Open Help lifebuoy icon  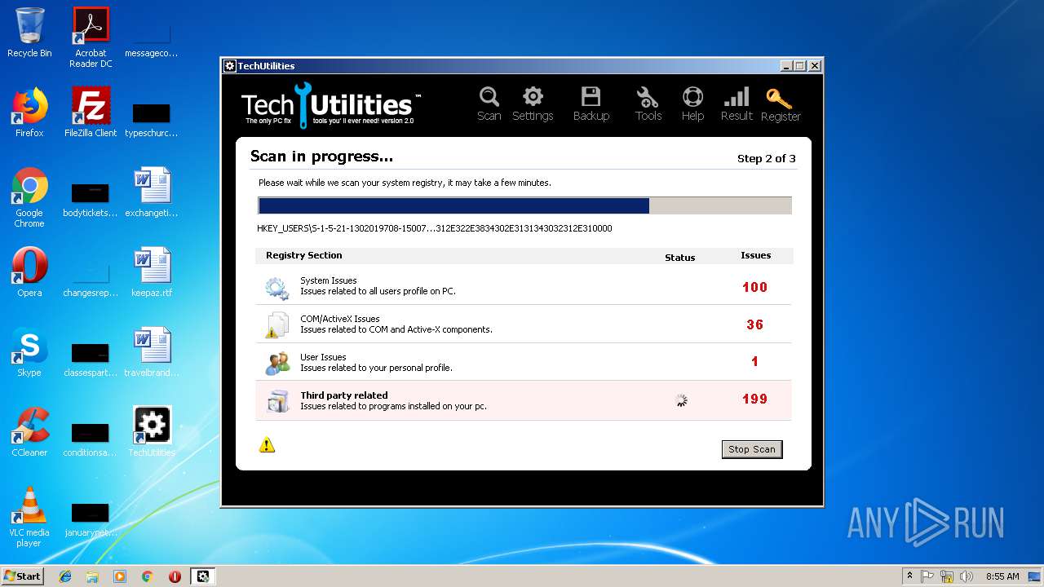tap(692, 104)
